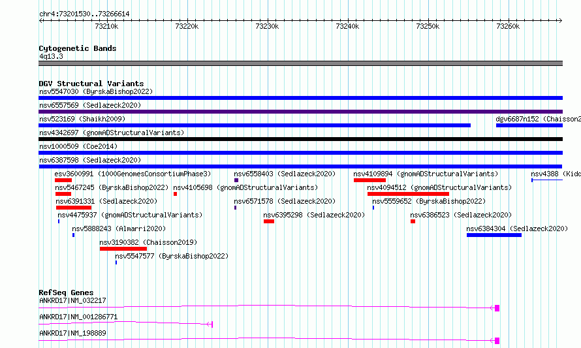Click the chr4:73201530..73266614 coordinate label
This screenshot has height=348, width=581.
84,14
